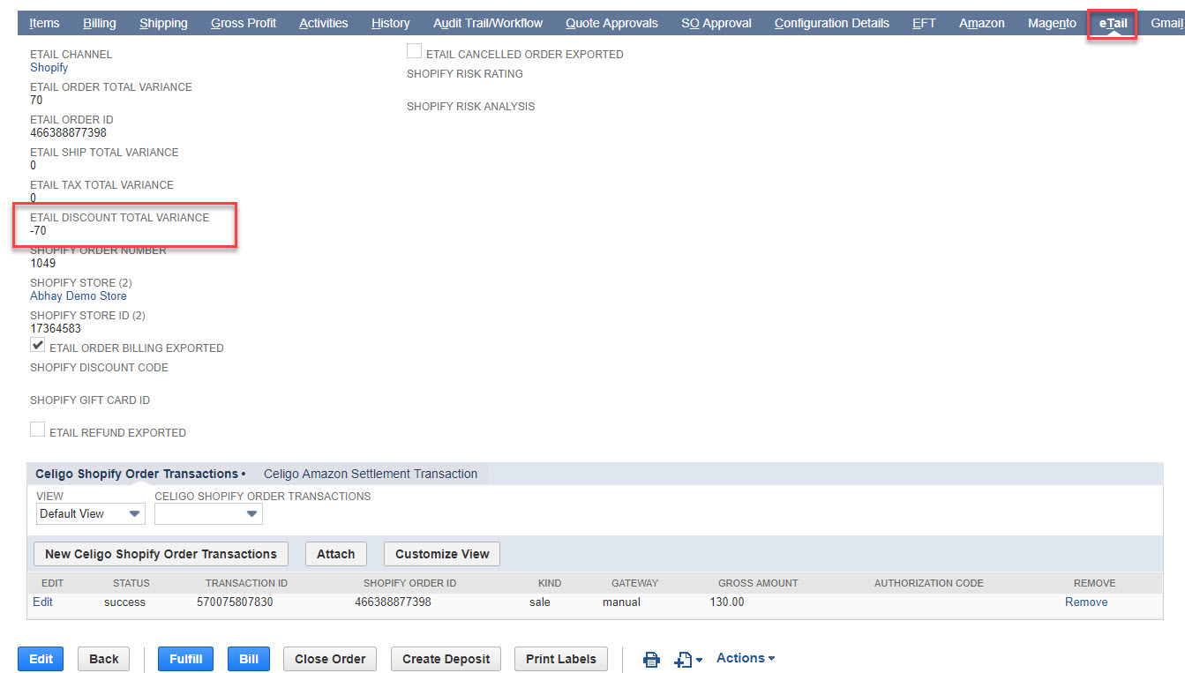The image size is (1185, 673).
Task: Open the Default View dropdown
Action: [x=91, y=513]
